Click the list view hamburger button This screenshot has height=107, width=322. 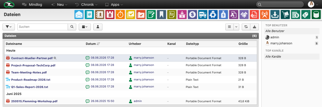pos(229,27)
